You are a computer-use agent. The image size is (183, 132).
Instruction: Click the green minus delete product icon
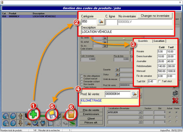(43, 116)
